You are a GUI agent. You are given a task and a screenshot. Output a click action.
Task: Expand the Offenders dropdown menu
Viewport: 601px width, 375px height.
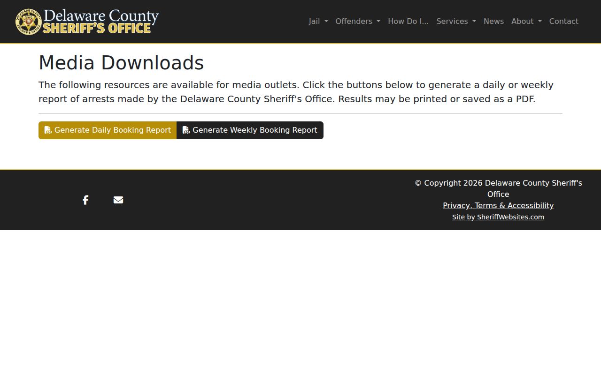[x=358, y=22]
